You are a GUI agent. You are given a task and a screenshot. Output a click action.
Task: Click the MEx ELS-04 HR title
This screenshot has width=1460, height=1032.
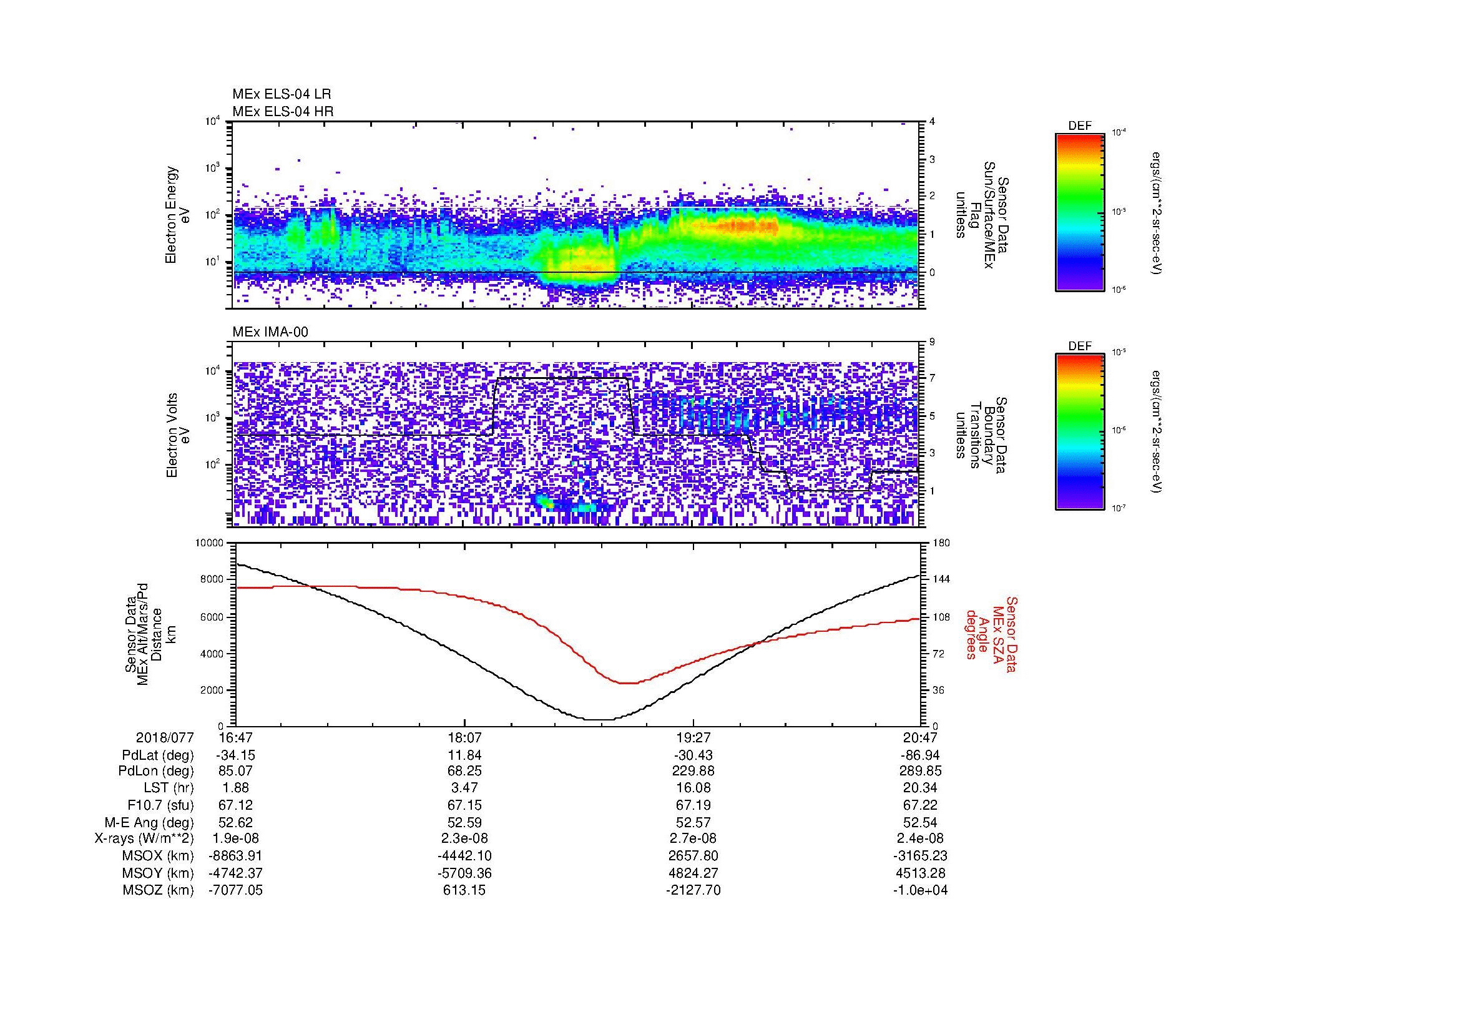pos(283,111)
